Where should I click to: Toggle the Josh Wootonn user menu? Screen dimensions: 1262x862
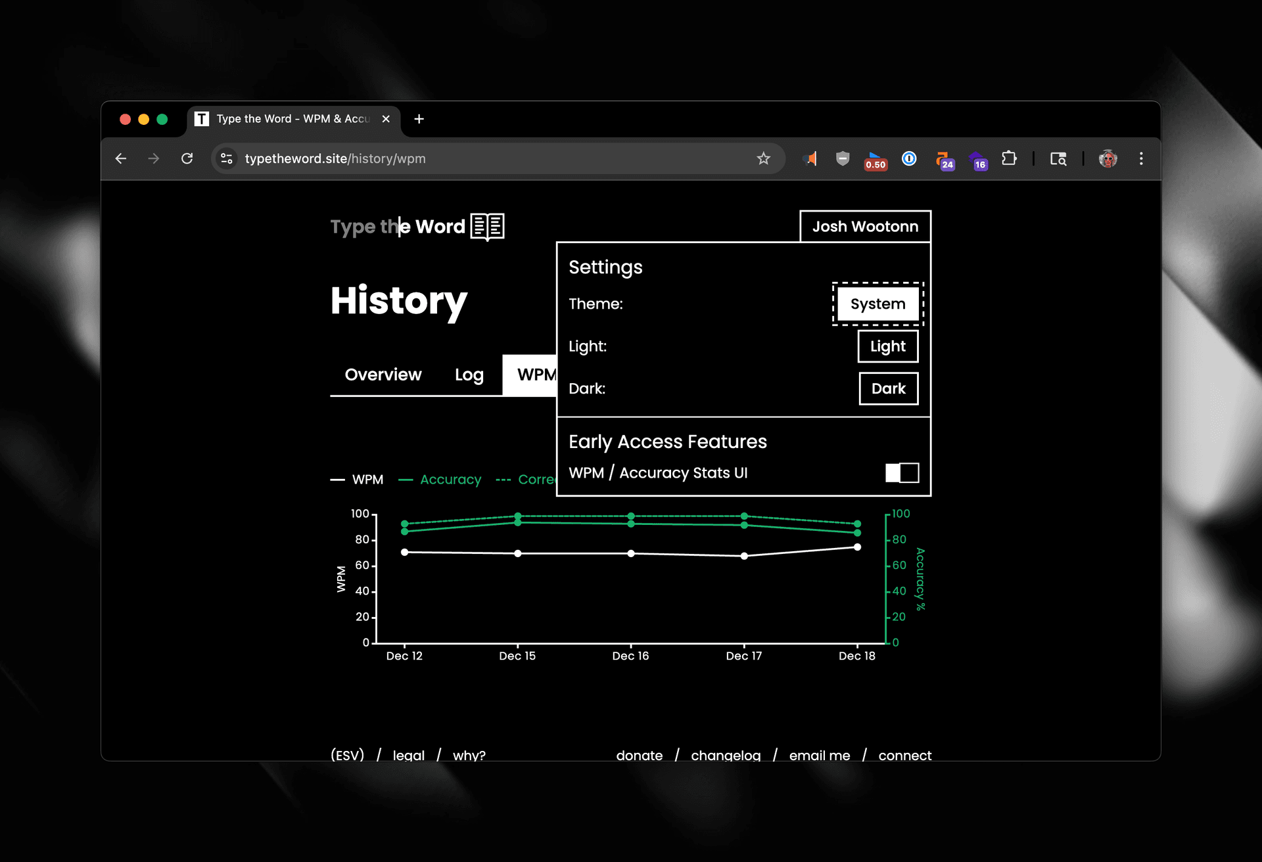click(x=865, y=227)
